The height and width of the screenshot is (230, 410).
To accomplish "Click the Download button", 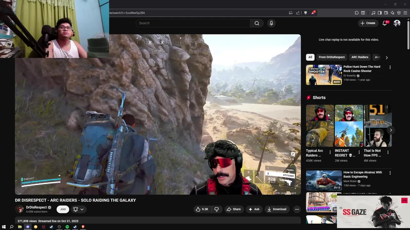I will pyautogui.click(x=277, y=209).
